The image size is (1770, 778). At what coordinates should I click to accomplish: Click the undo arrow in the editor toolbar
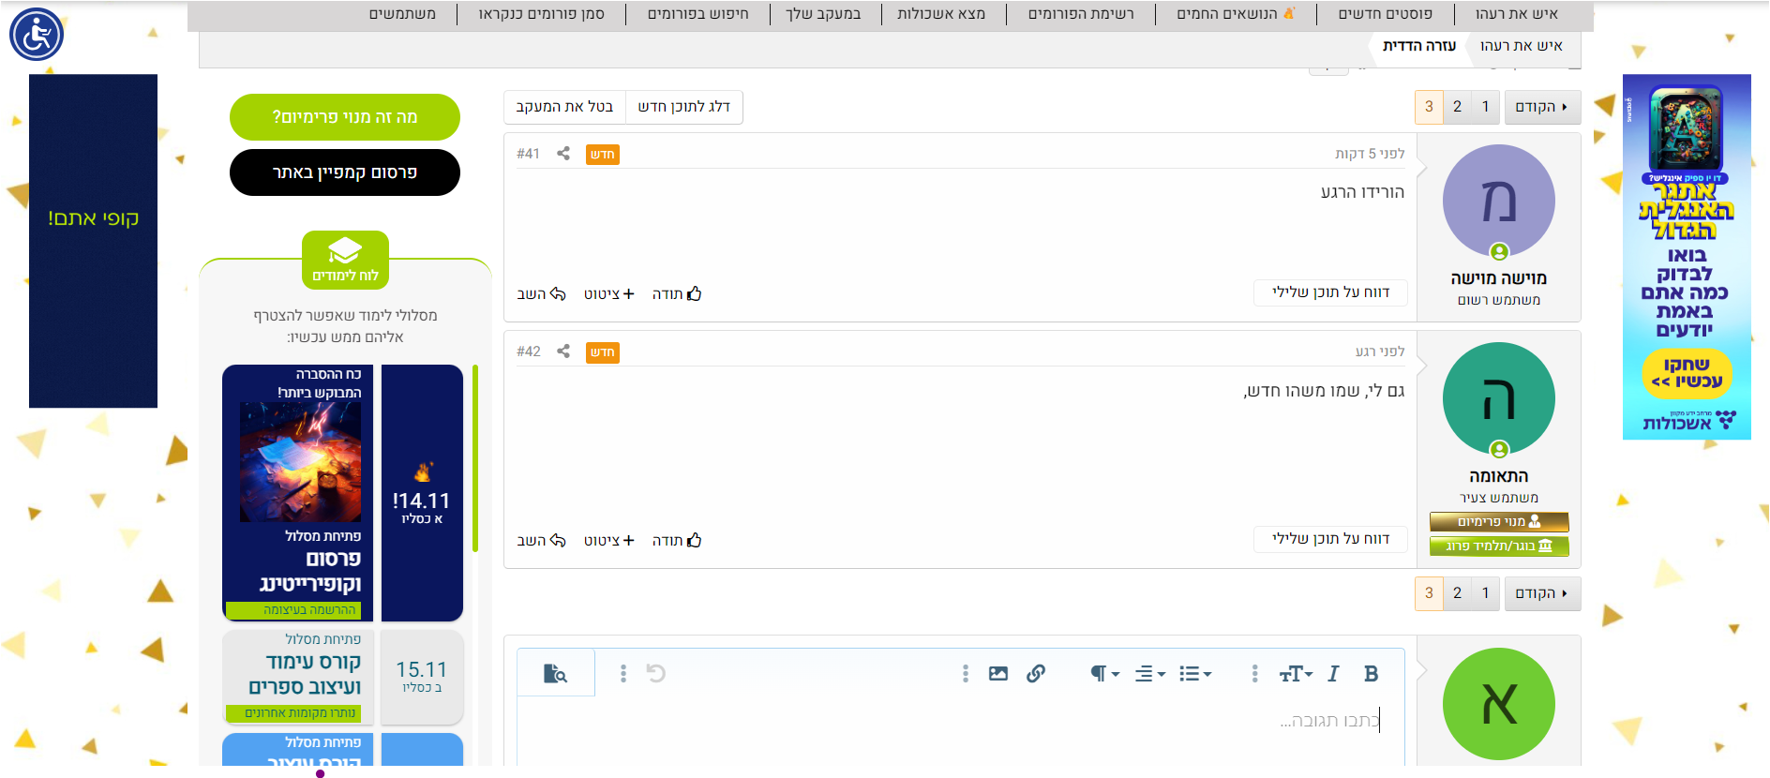[x=656, y=673]
